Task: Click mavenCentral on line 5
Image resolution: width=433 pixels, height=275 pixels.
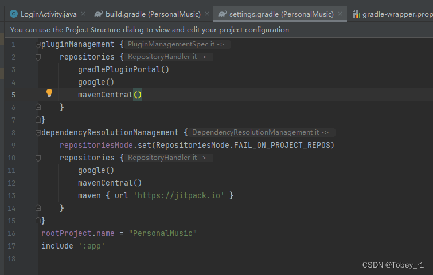Action: pyautogui.click(x=105, y=95)
